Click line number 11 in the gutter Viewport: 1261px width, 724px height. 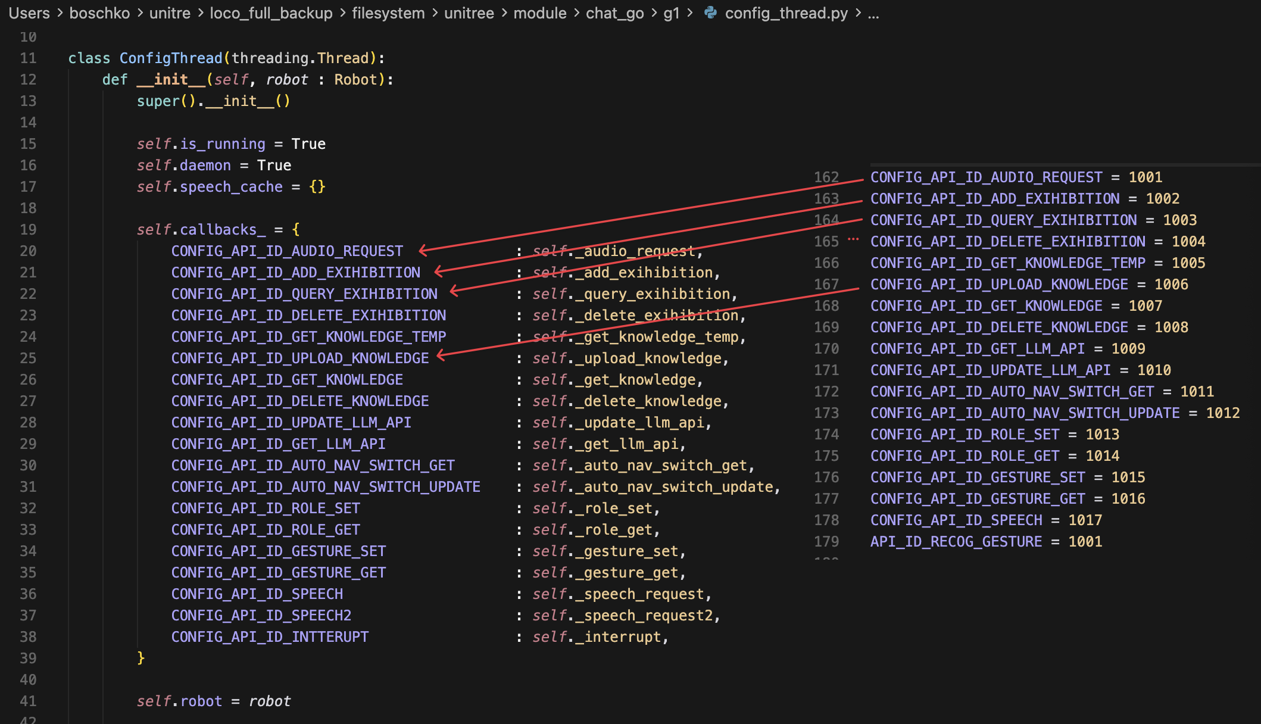click(x=28, y=58)
